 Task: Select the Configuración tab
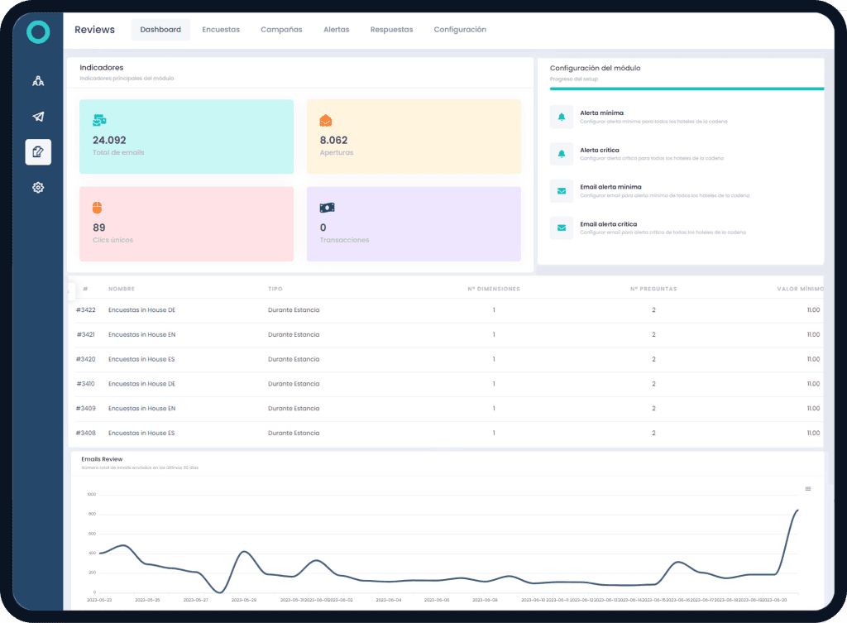[460, 30]
